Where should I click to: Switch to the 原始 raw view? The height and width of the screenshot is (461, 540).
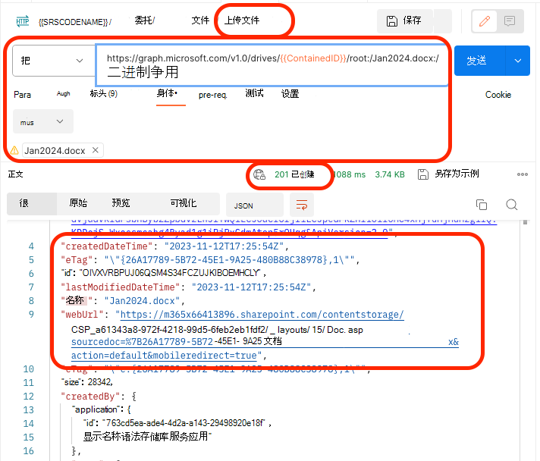pyautogui.click(x=78, y=202)
